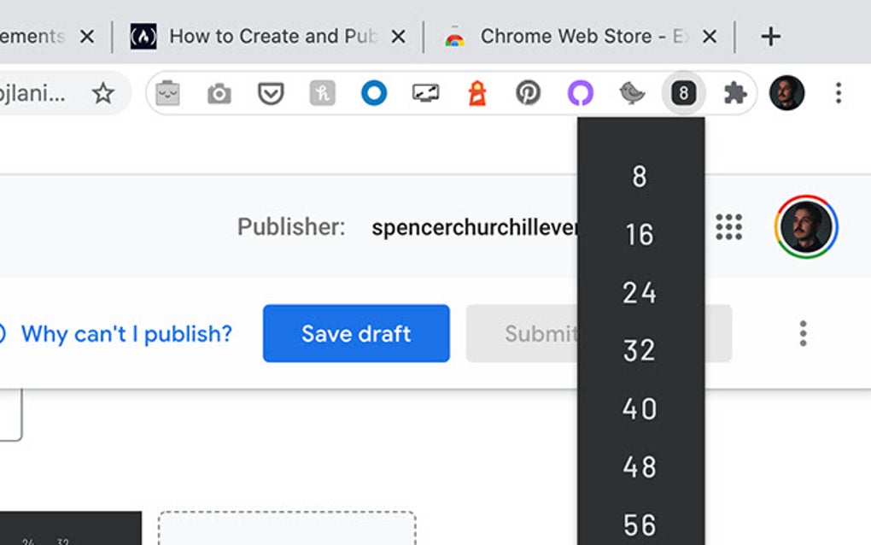The height and width of the screenshot is (545, 871).
Task: Open Chrome's three-dot browser menu
Action: [839, 93]
